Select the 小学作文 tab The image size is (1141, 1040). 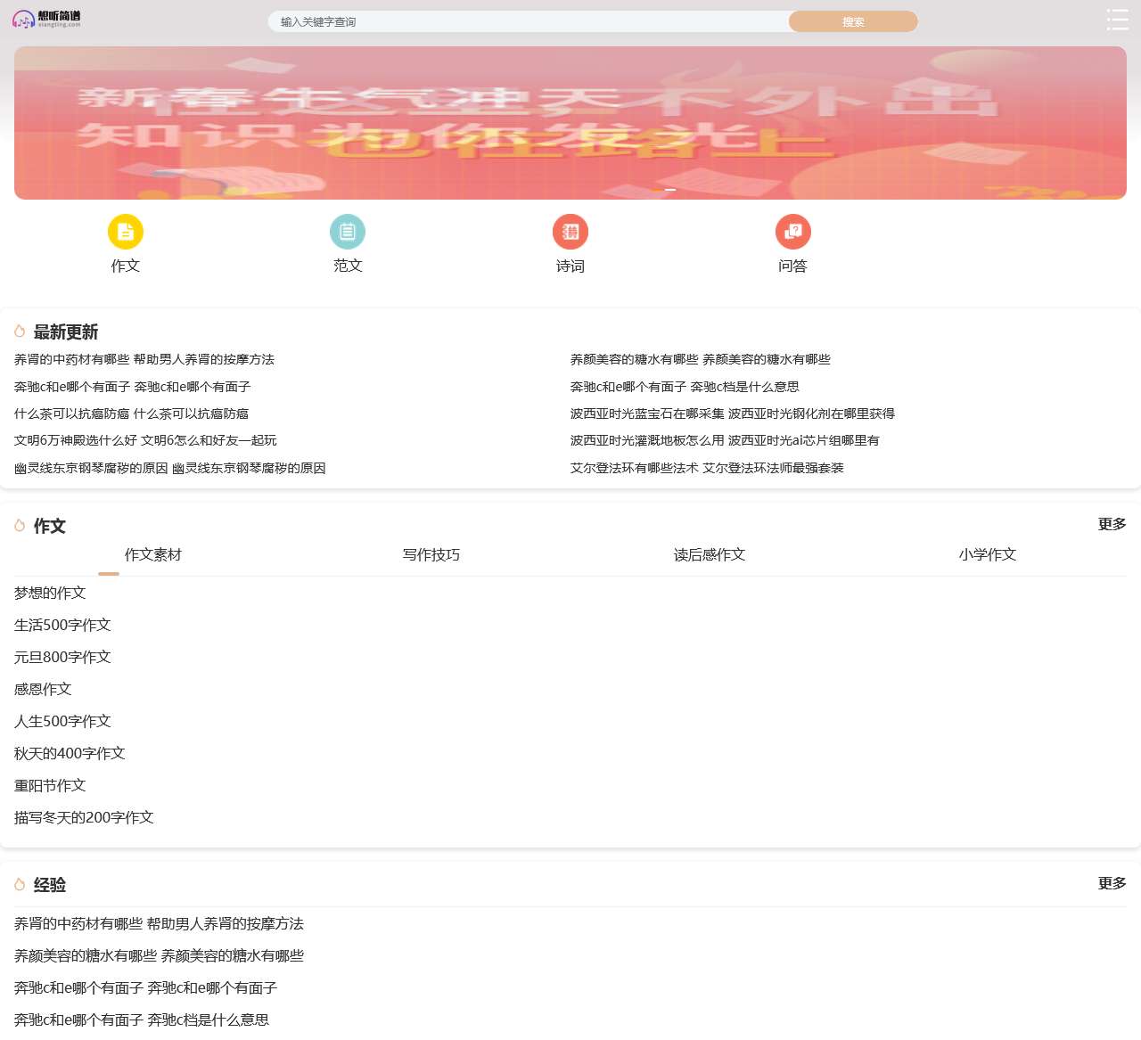point(986,554)
